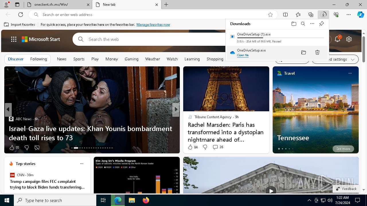Viewport: 367px width, 206px height.
Task: Like the Israel-Gaza story thumbs up
Action: pos(12,148)
